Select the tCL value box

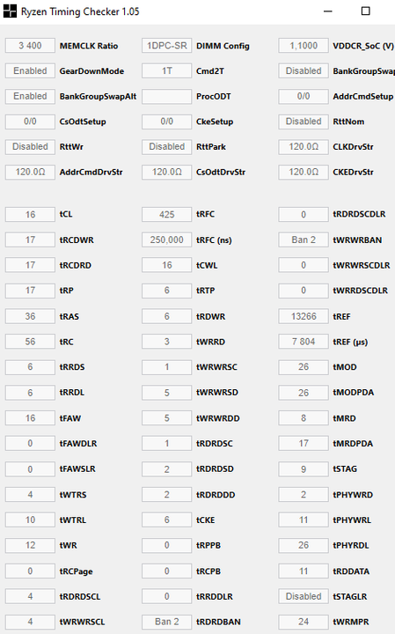click(x=30, y=214)
